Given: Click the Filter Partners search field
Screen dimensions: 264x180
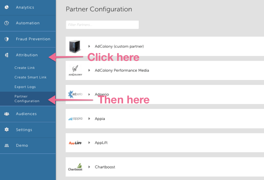Looking at the screenshot, I should point(102,25).
